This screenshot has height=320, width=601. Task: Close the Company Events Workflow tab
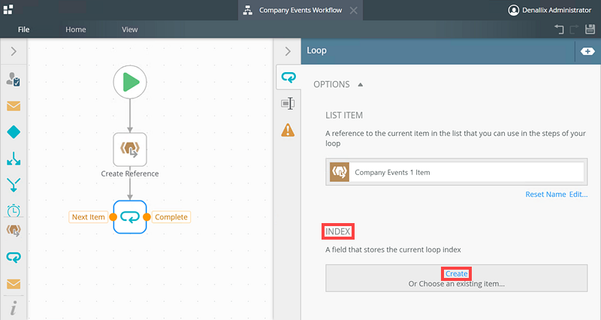(x=353, y=11)
